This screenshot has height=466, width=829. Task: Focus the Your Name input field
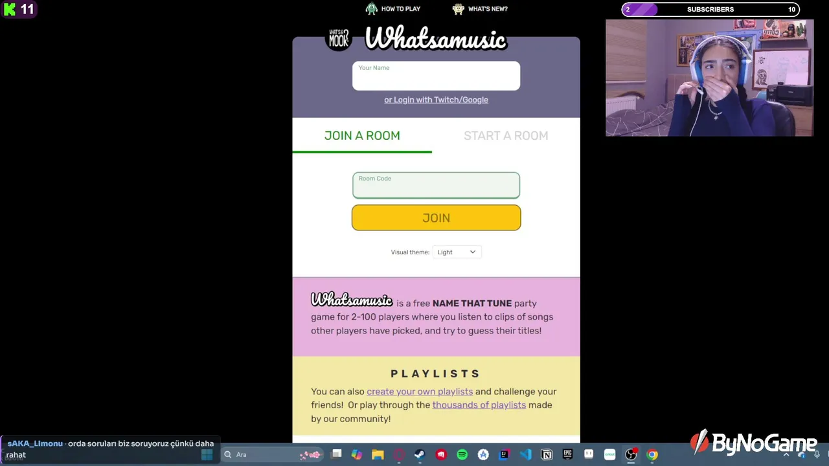pyautogui.click(x=436, y=76)
